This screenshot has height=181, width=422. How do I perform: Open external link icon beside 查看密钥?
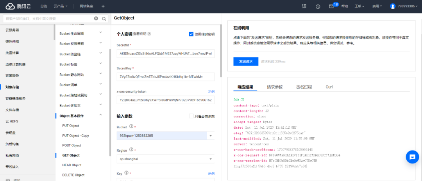pos(149,34)
